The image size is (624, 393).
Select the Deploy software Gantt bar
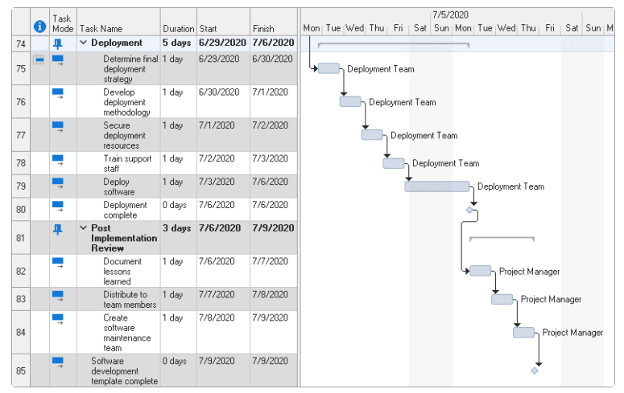[437, 186]
